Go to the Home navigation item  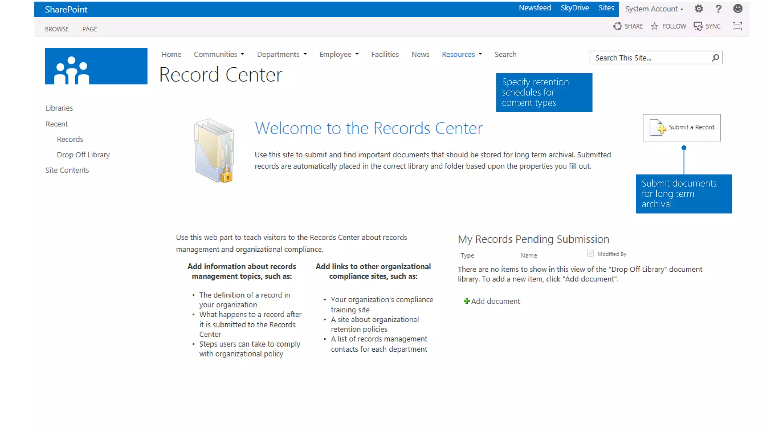click(171, 54)
